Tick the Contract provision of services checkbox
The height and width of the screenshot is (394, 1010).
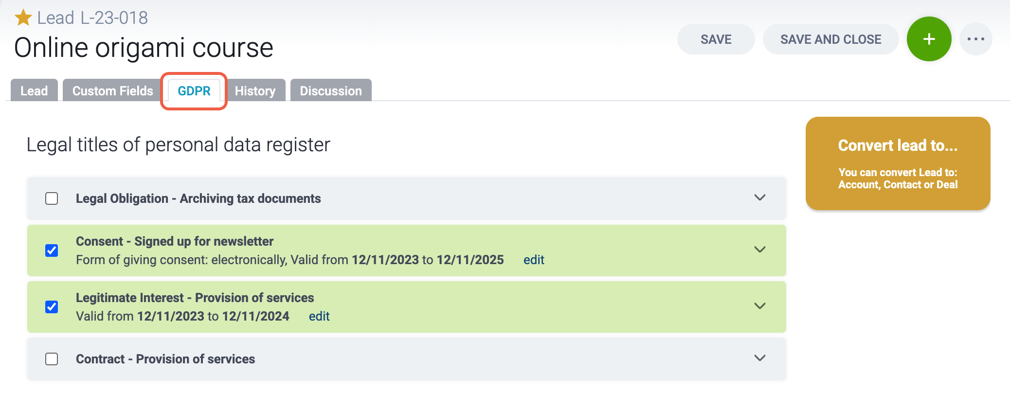pos(52,359)
